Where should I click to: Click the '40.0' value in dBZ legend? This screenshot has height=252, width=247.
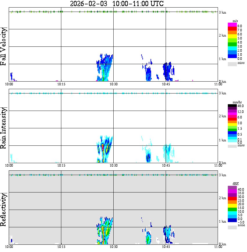tap(241, 190)
